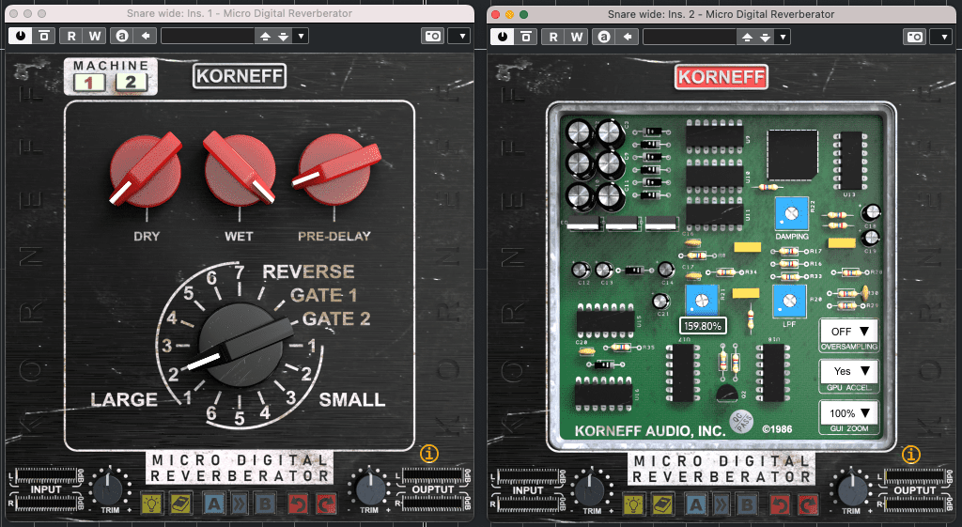The height and width of the screenshot is (527, 962).
Task: Enable Read automation in Ins. 1 window
Action: pos(71,37)
